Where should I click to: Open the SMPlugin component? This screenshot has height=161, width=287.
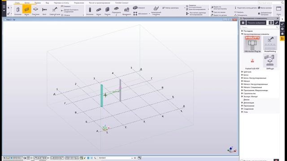click(x=270, y=62)
